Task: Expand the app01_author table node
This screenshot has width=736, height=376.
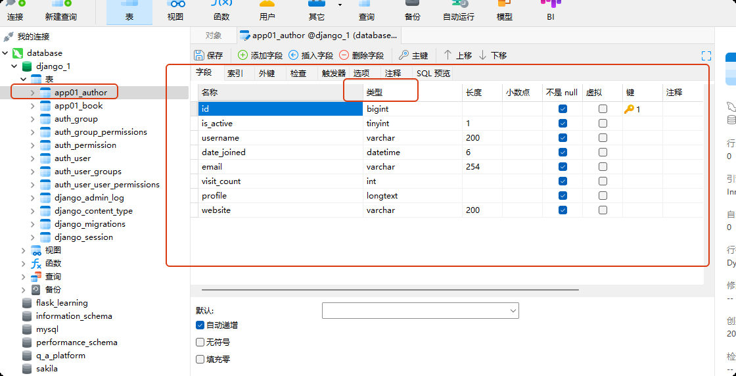Action: [32, 93]
